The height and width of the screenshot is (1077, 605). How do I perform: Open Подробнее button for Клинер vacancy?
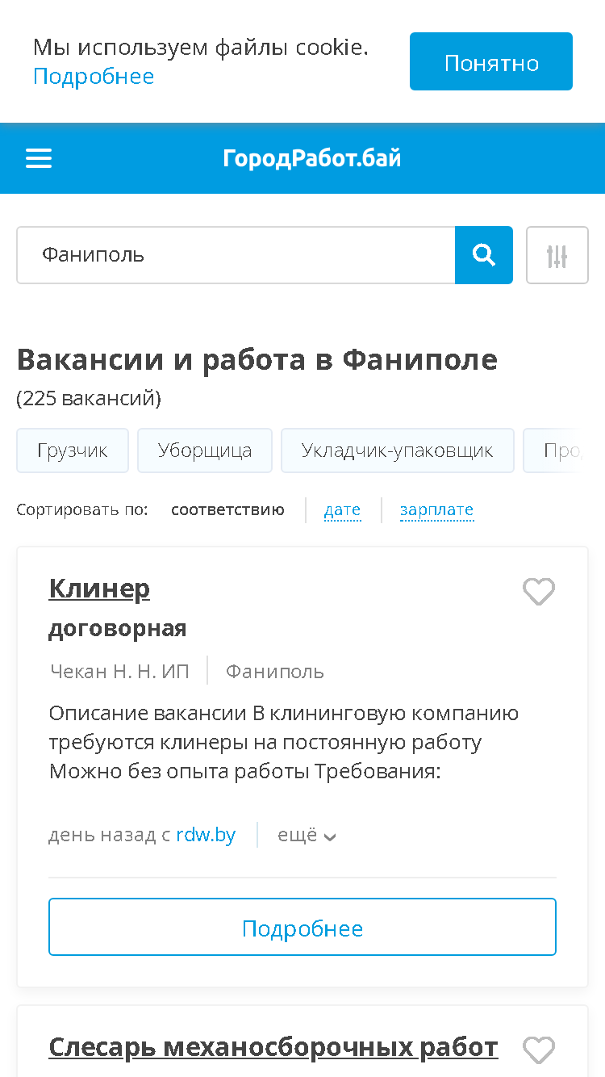point(302,927)
